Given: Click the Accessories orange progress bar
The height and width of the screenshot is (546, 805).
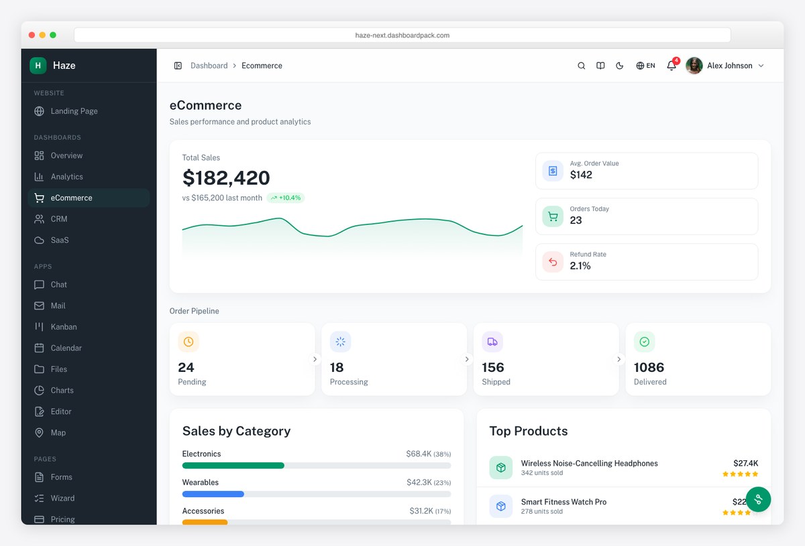Looking at the screenshot, I should click(205, 522).
